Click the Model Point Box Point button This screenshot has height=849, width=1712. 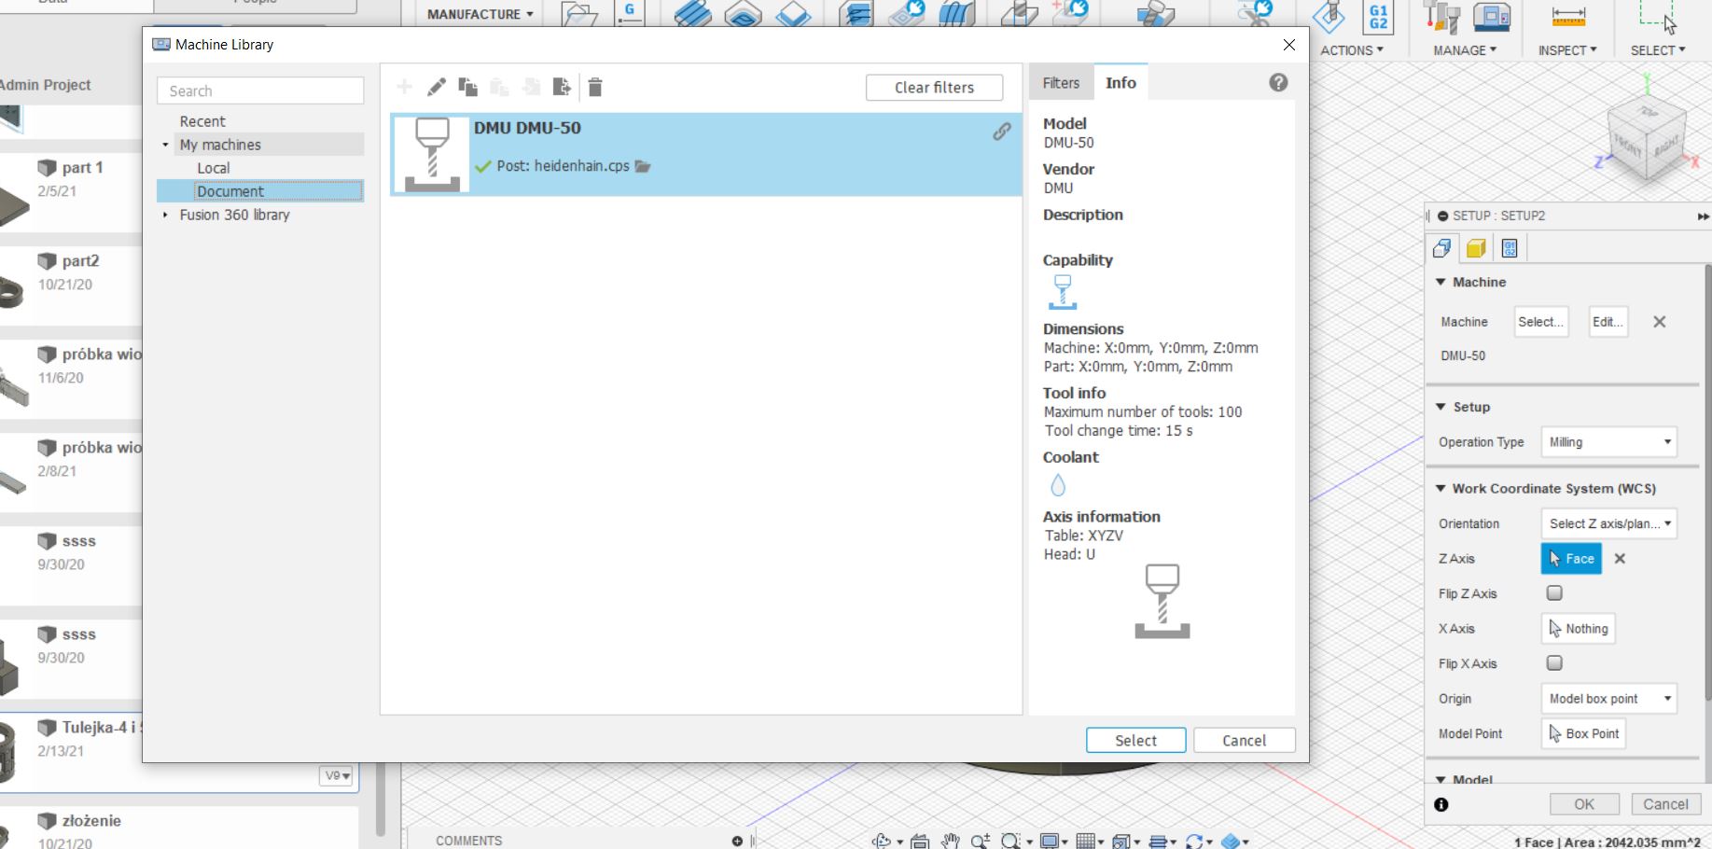tap(1583, 733)
